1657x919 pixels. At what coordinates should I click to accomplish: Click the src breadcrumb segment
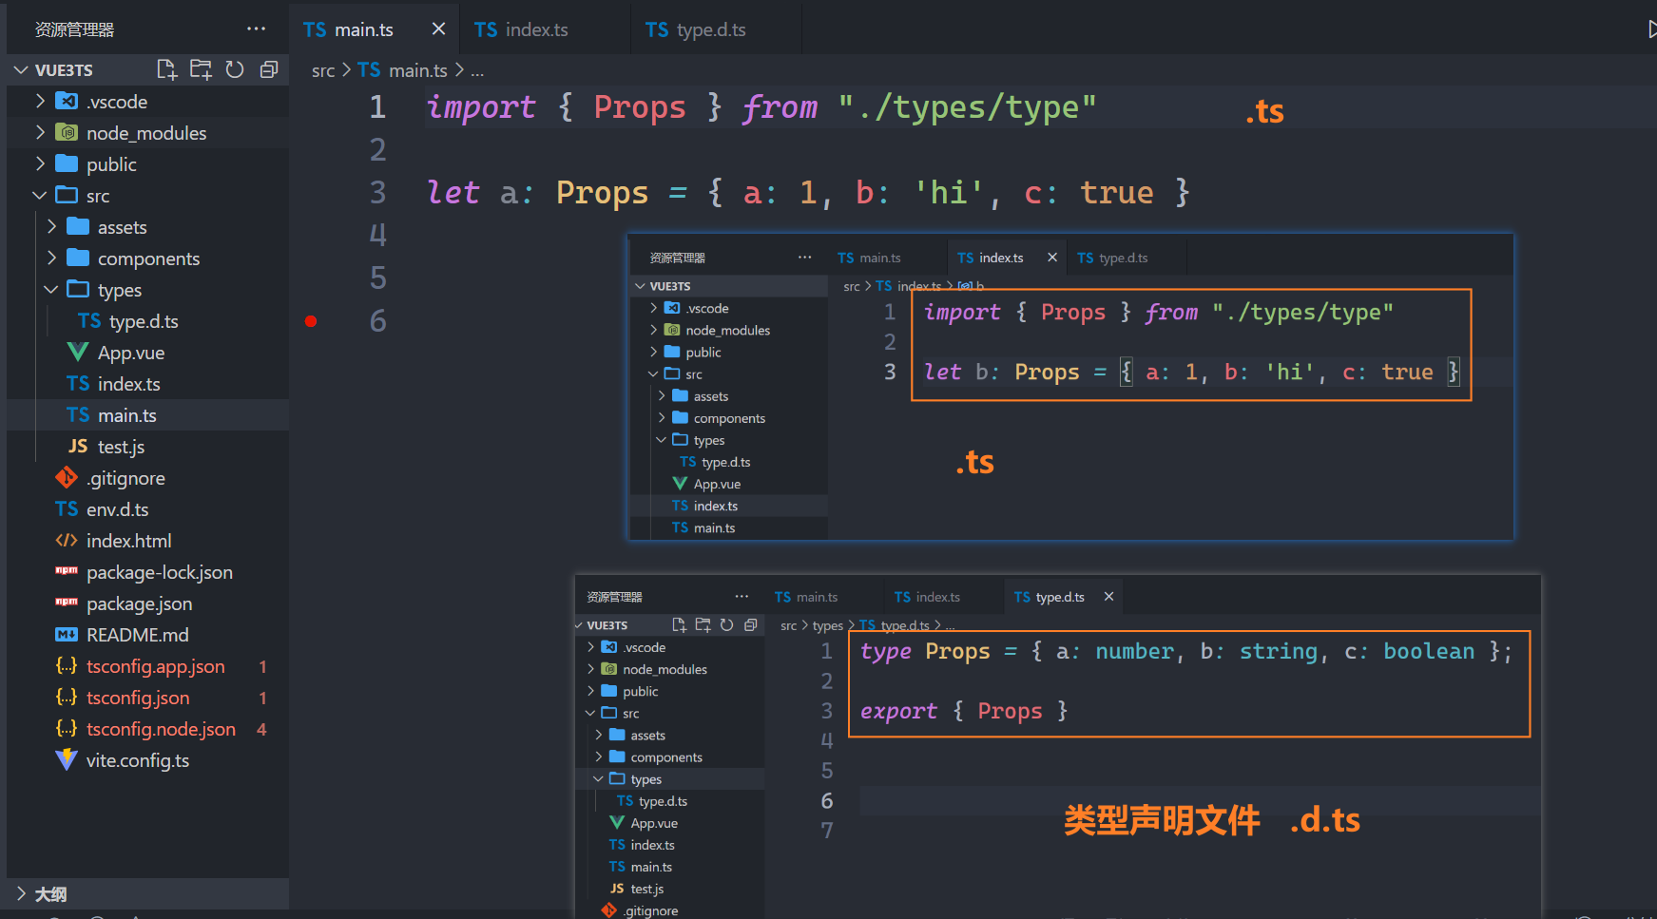pyautogui.click(x=323, y=70)
